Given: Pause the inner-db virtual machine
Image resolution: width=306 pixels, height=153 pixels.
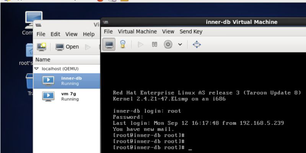Looking at the screenshot, I should pyautogui.click(x=155, y=45).
